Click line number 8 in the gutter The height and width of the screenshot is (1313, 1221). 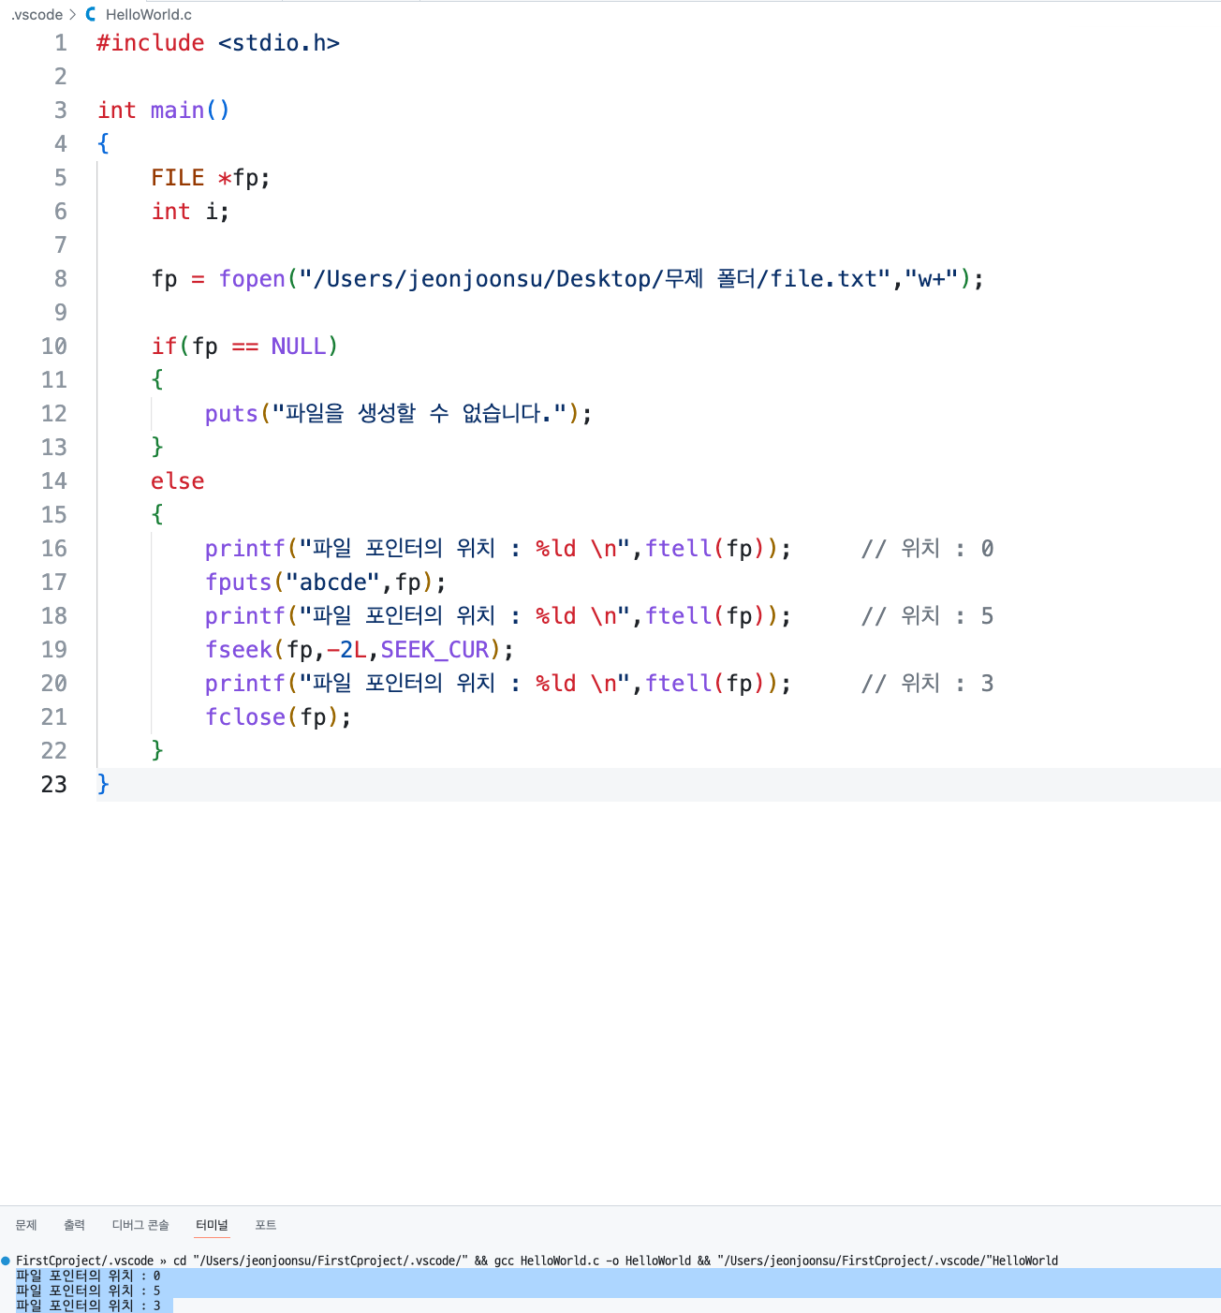(61, 279)
